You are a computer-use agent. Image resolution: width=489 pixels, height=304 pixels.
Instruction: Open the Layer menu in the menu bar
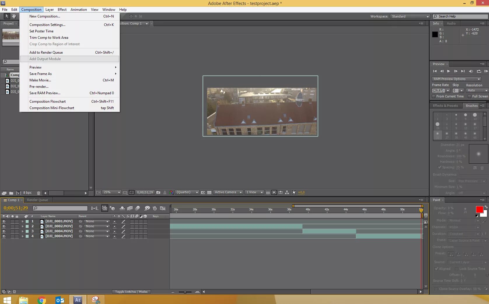50,10
